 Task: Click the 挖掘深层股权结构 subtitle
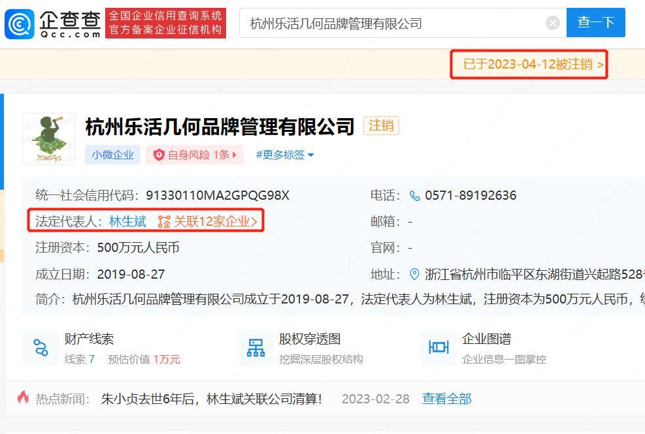tap(321, 360)
